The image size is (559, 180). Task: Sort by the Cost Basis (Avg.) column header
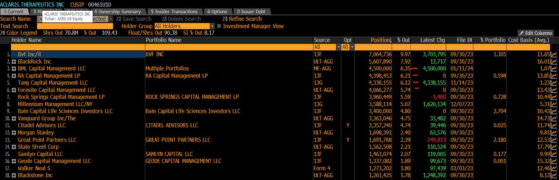[528, 40]
